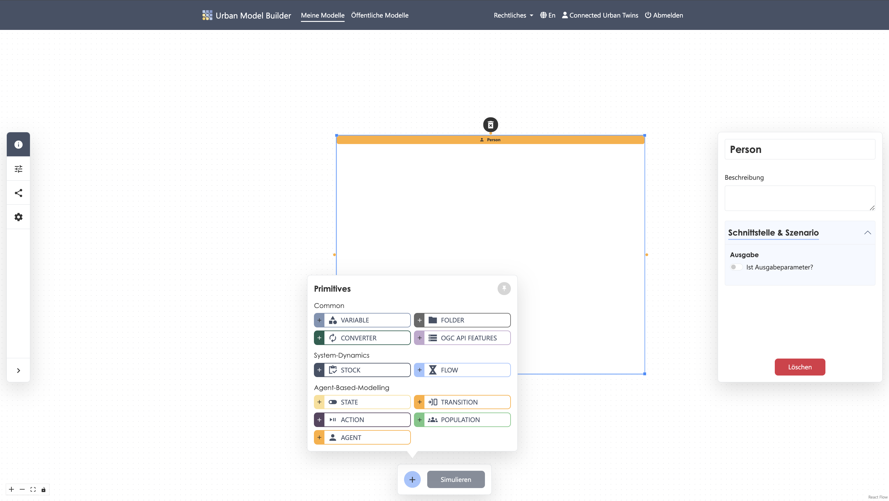
Task: Click the Agent person icon
Action: click(x=333, y=437)
